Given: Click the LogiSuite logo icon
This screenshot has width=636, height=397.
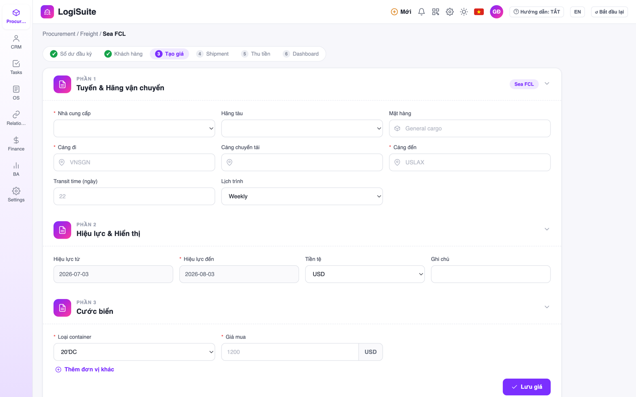Looking at the screenshot, I should [x=47, y=12].
